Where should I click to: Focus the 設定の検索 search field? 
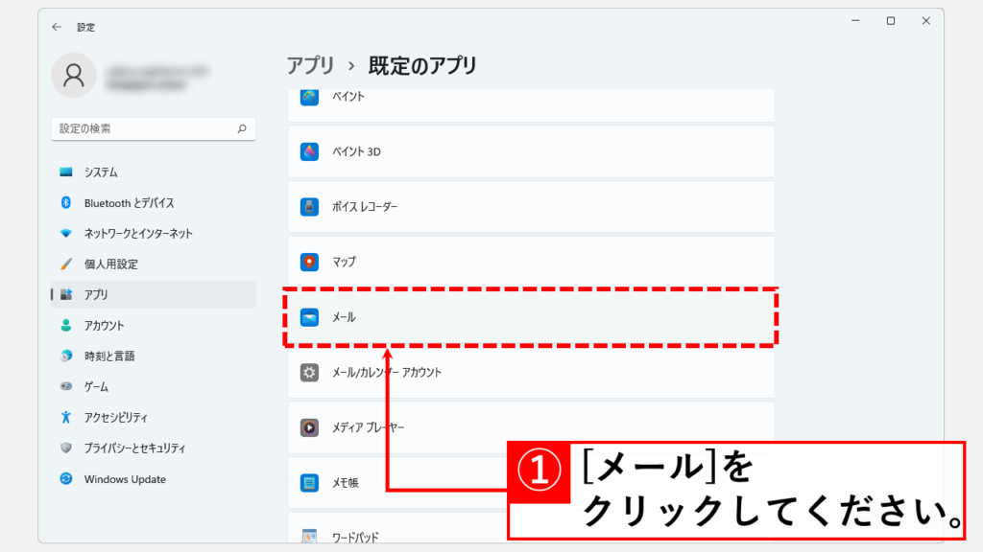153,128
